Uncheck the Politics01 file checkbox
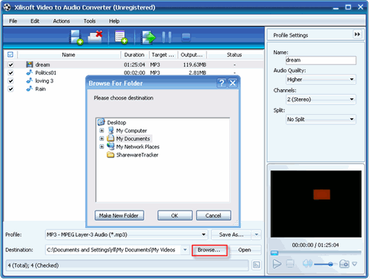 click(x=10, y=72)
